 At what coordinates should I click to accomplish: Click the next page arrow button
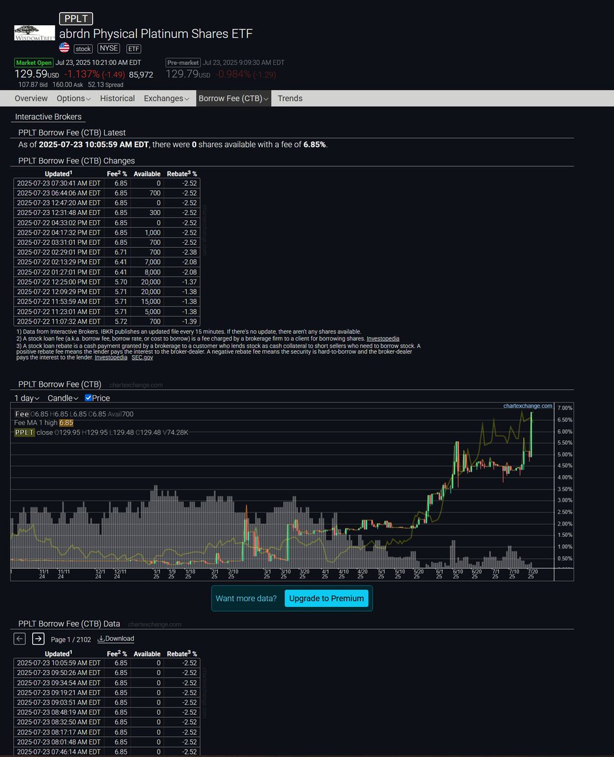tap(38, 638)
